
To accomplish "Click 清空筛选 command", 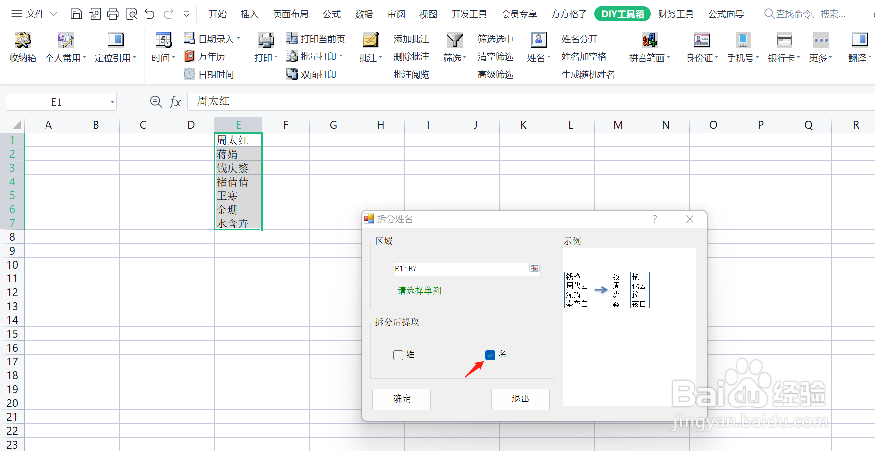I will 495,56.
